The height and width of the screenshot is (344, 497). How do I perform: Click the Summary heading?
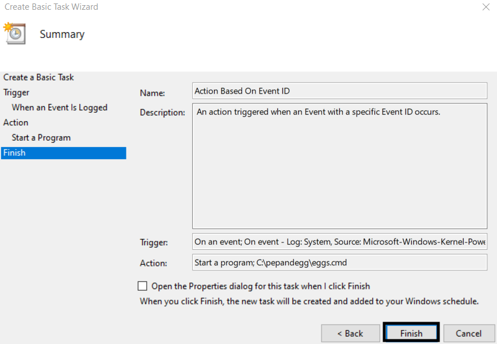pos(62,34)
